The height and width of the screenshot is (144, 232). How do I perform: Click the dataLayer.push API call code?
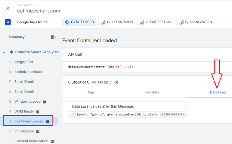pyautogui.click(x=101, y=67)
